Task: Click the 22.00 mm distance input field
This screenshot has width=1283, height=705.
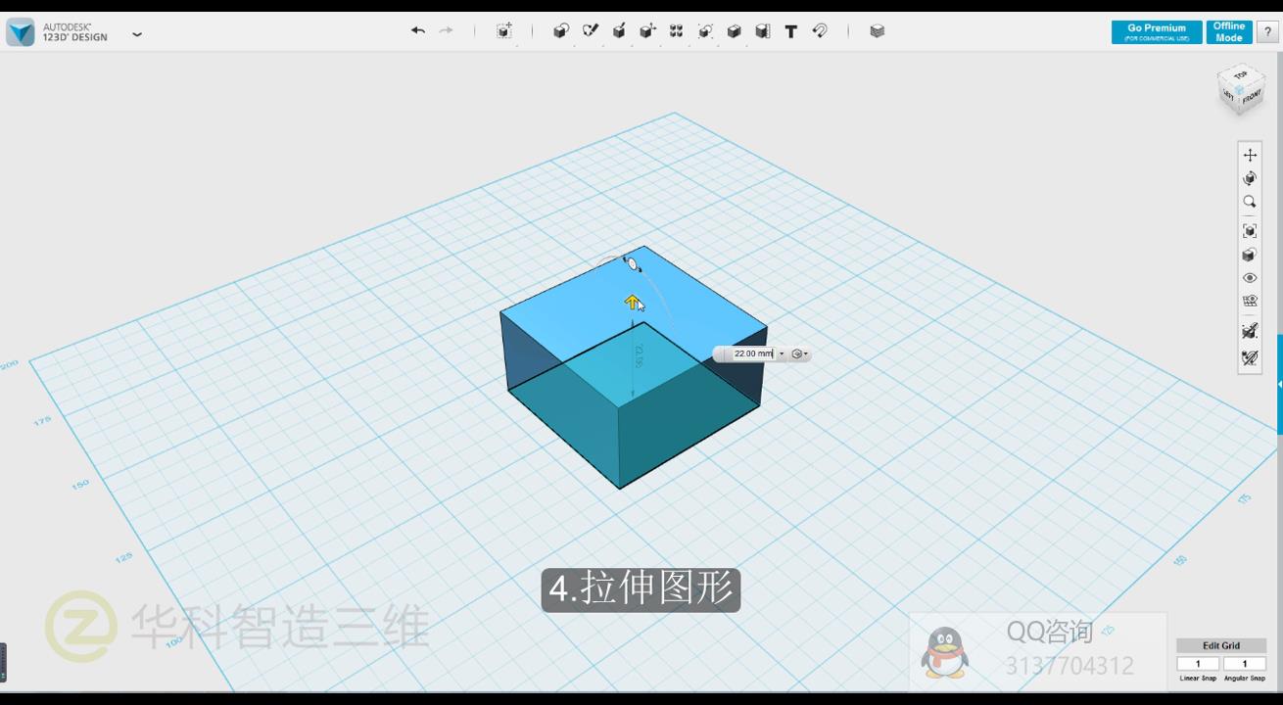Action: pos(753,353)
